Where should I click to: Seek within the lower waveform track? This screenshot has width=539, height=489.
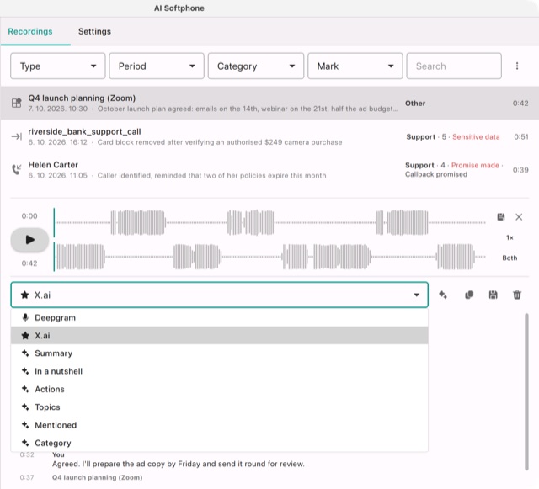(x=269, y=257)
